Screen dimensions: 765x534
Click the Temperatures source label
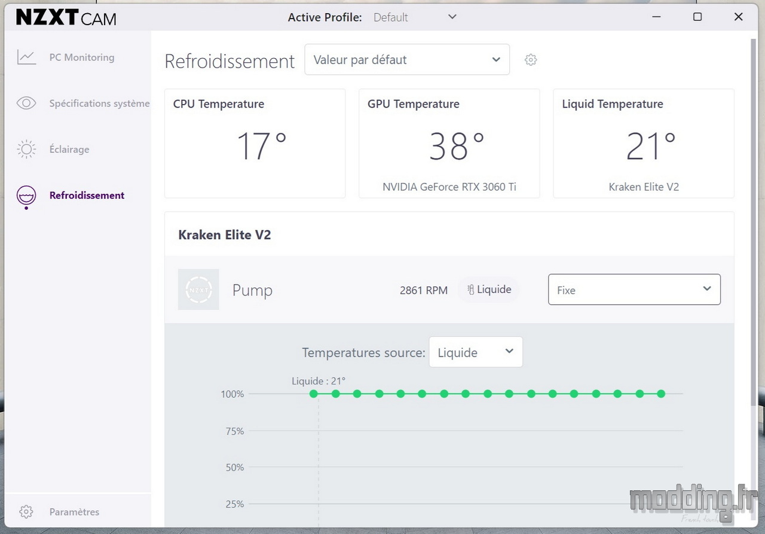363,353
